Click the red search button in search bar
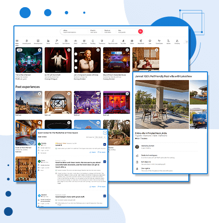The height and width of the screenshot is (223, 219). [140, 32]
